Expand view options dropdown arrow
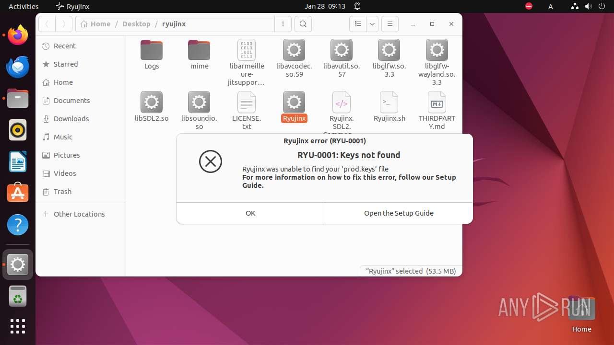The height and width of the screenshot is (345, 614). [x=372, y=24]
